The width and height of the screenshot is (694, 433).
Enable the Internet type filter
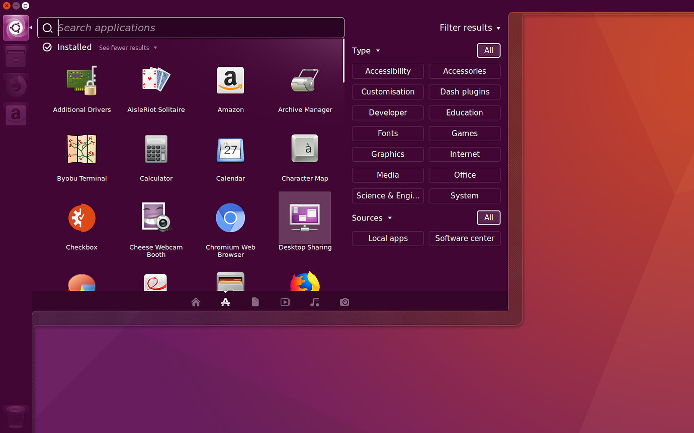point(464,154)
